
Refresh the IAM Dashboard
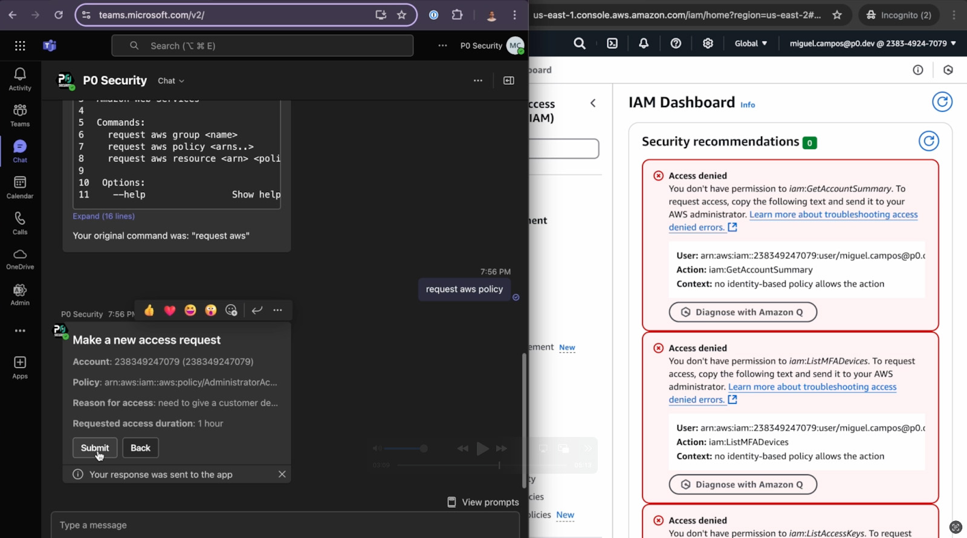[942, 102]
